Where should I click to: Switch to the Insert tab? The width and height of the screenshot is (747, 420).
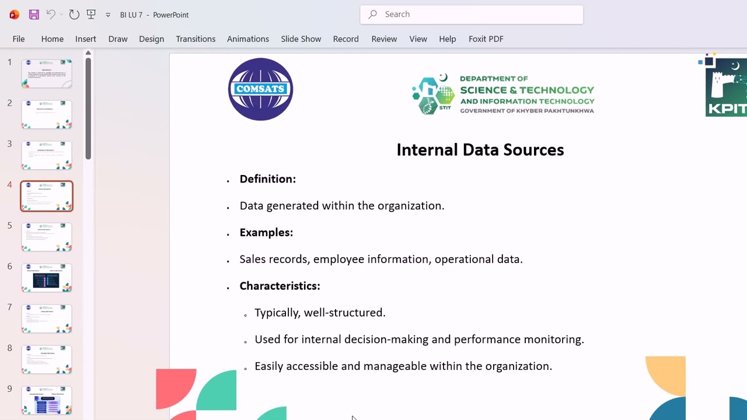(86, 38)
